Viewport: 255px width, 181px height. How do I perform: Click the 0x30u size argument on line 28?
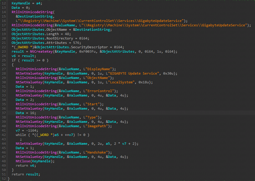tap(168, 73)
